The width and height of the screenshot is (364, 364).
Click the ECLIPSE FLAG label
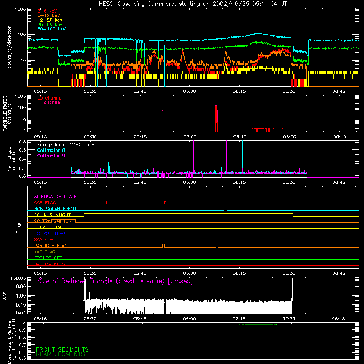50,233
